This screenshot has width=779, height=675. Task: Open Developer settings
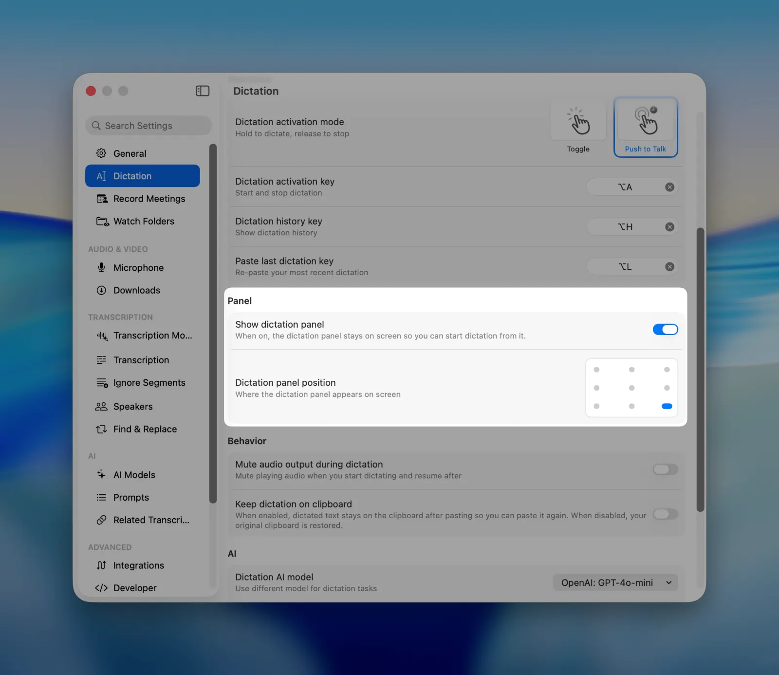pyautogui.click(x=143, y=588)
